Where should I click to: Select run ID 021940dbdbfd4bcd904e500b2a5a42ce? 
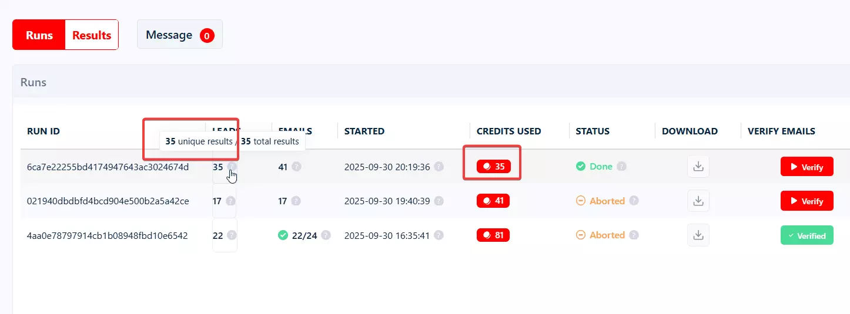click(108, 201)
